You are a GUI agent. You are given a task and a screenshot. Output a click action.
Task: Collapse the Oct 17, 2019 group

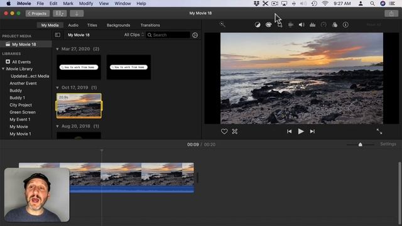click(x=57, y=88)
